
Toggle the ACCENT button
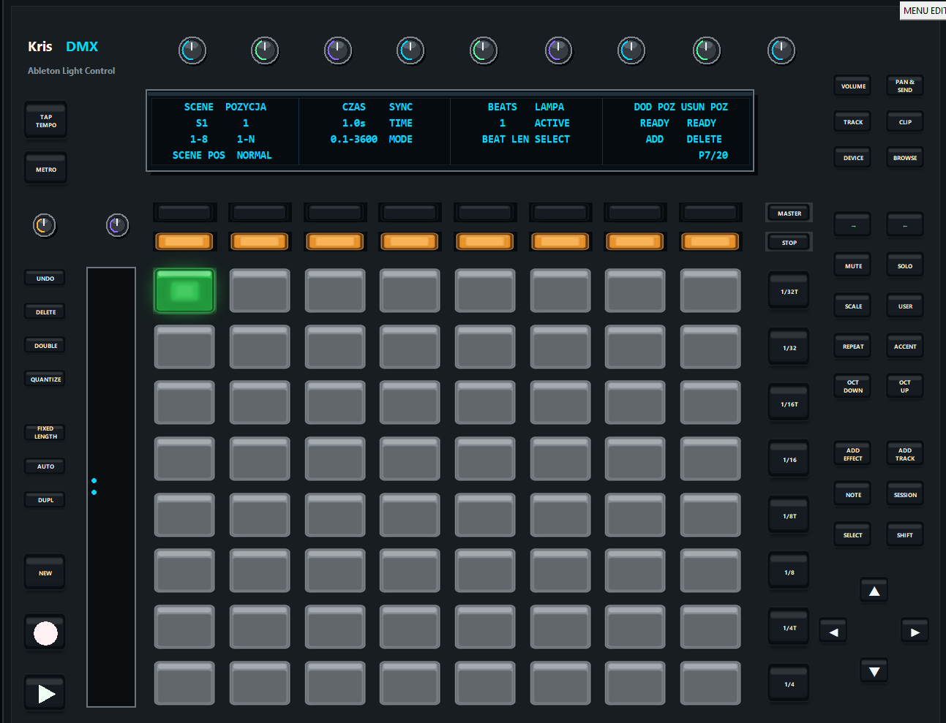(x=905, y=346)
